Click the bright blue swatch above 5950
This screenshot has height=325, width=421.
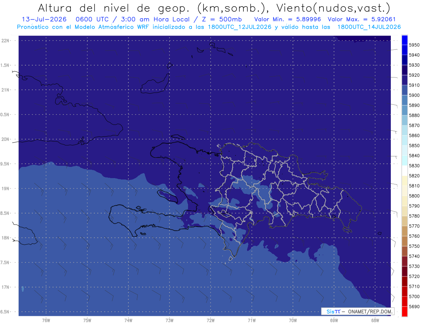(x=405, y=40)
